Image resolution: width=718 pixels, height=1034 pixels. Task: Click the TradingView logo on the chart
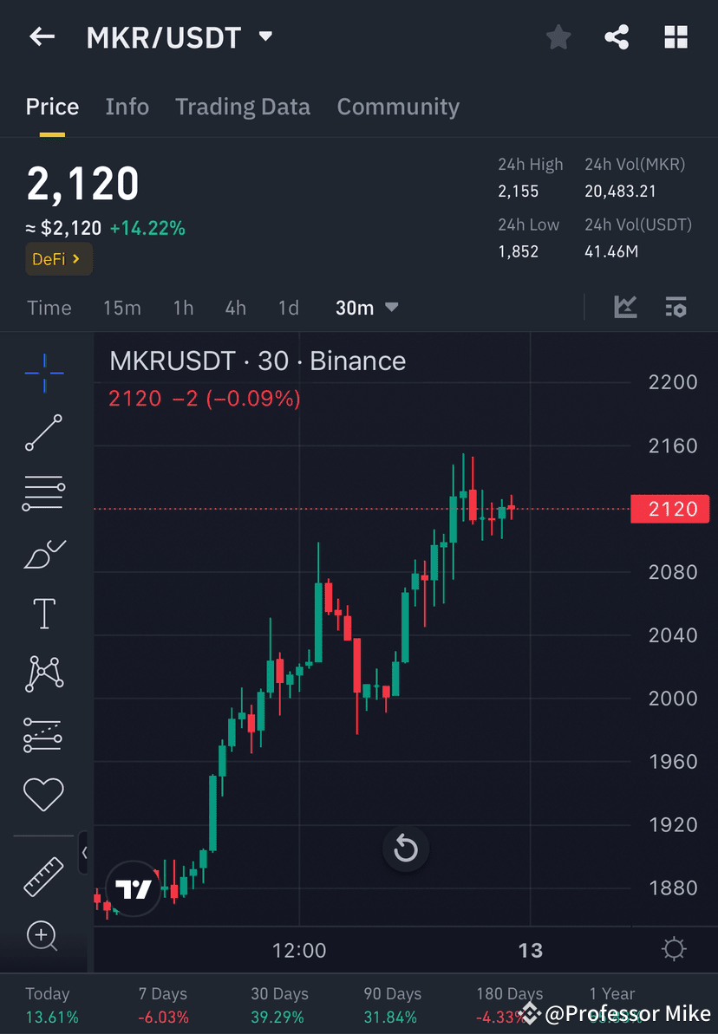click(134, 888)
